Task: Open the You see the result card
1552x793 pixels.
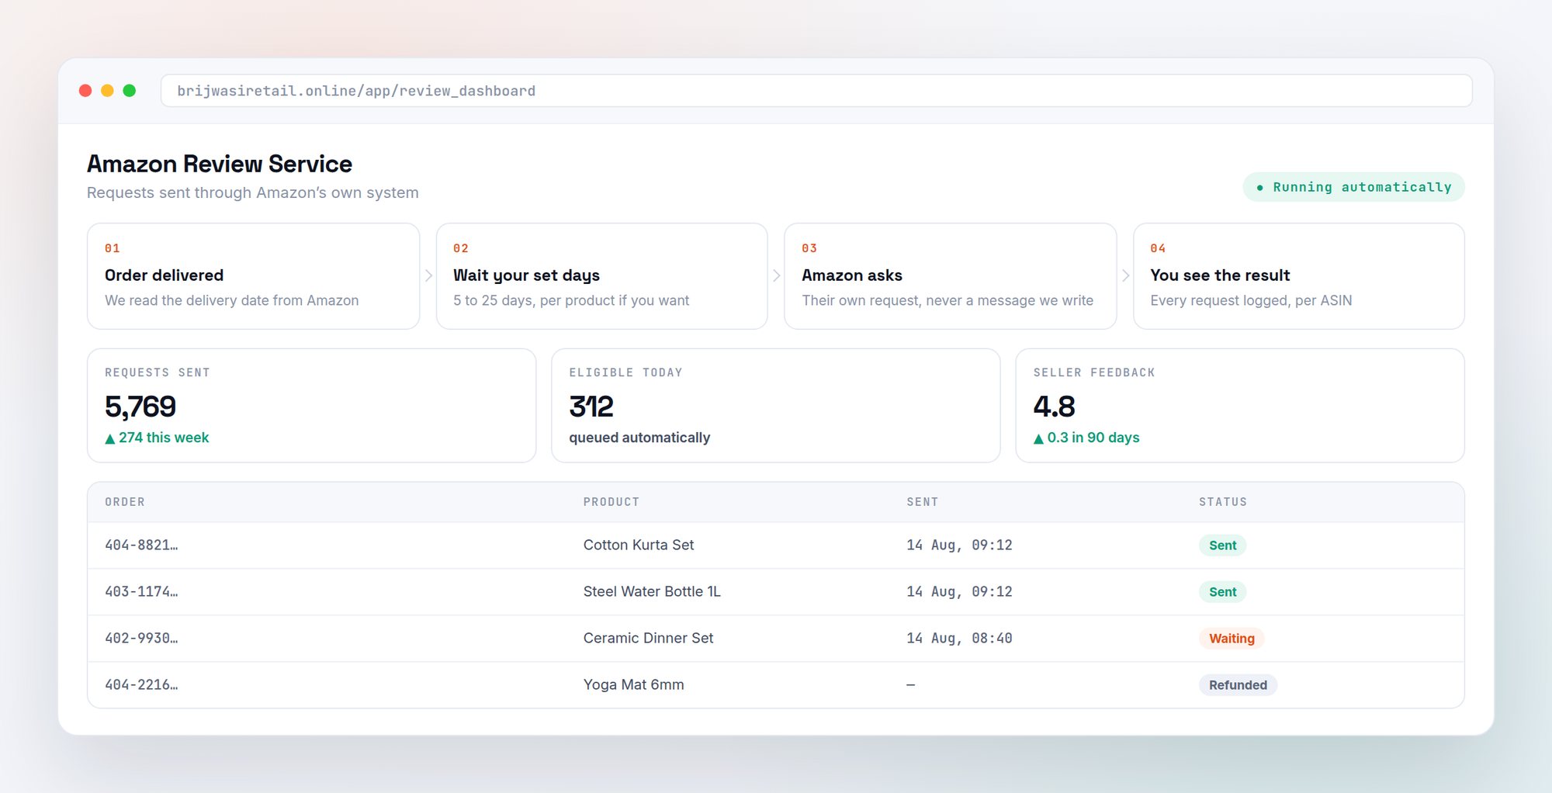Action: tap(1298, 276)
